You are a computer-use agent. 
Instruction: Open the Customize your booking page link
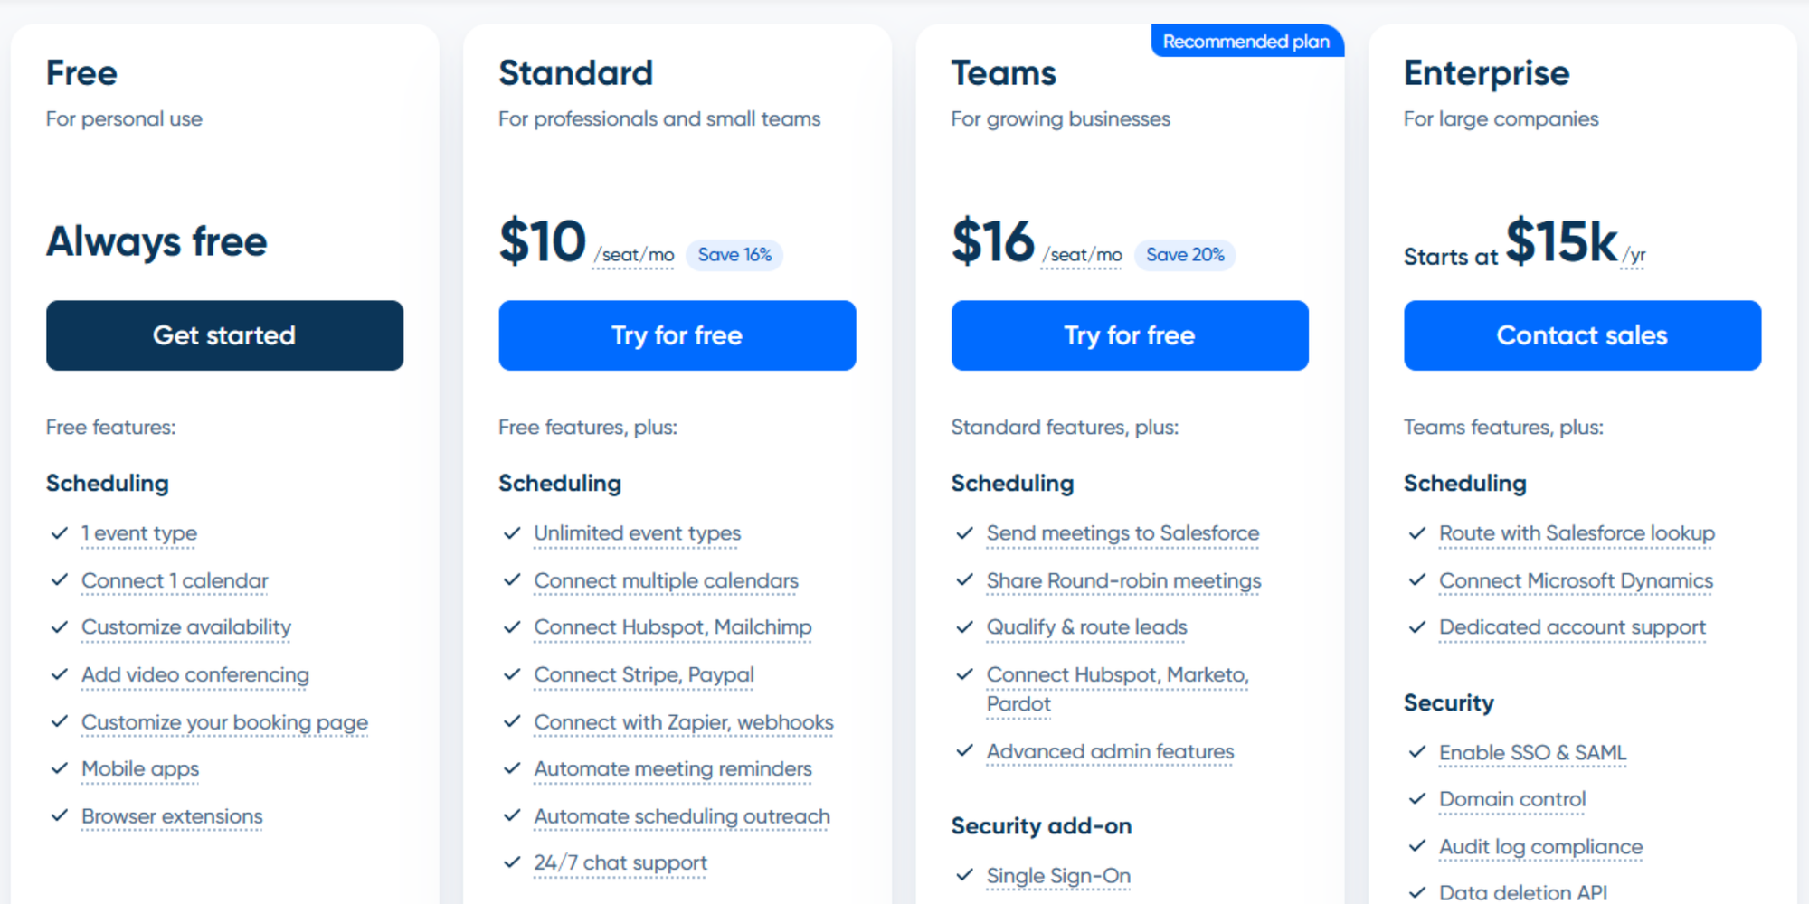(223, 722)
